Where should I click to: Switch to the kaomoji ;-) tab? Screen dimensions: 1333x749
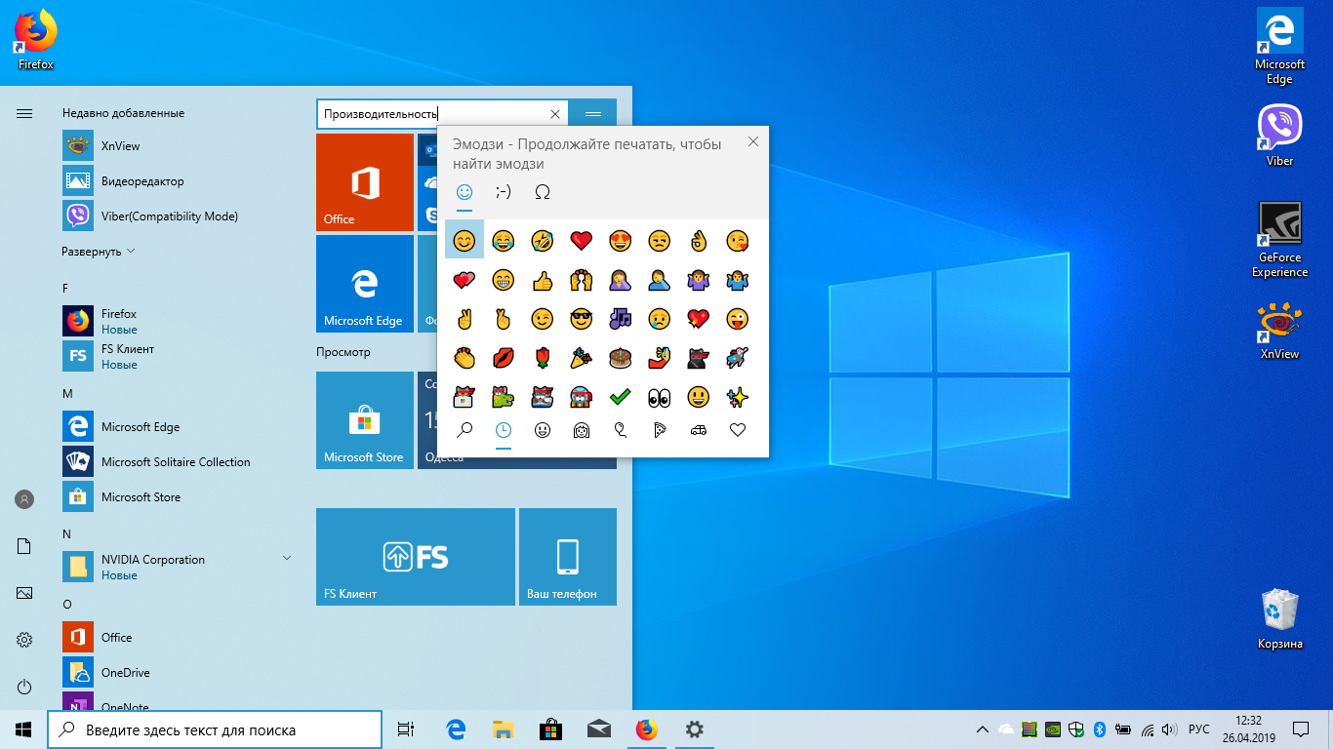tap(504, 192)
